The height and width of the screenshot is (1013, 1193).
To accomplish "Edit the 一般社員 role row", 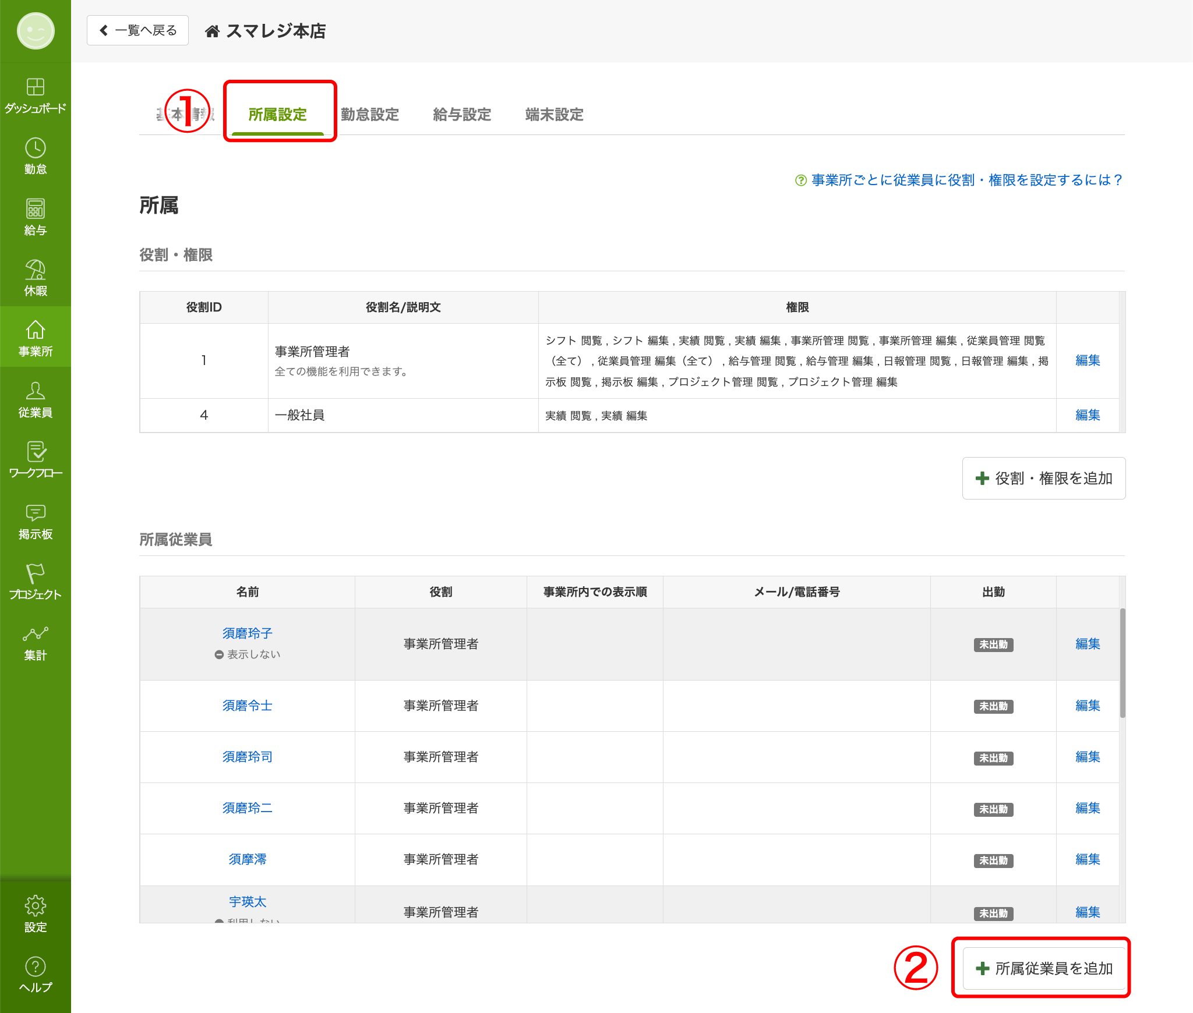I will pyautogui.click(x=1088, y=415).
